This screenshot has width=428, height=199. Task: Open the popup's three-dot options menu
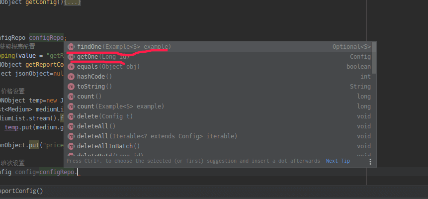(370, 161)
